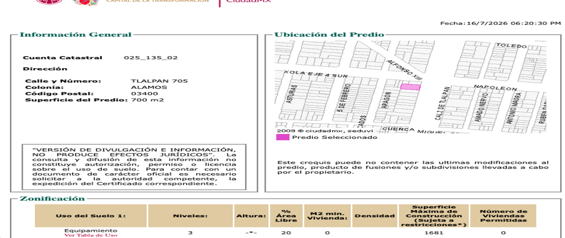Click the Superficie Máxima de Construcción header
The width and height of the screenshot is (565, 238).
point(434,216)
